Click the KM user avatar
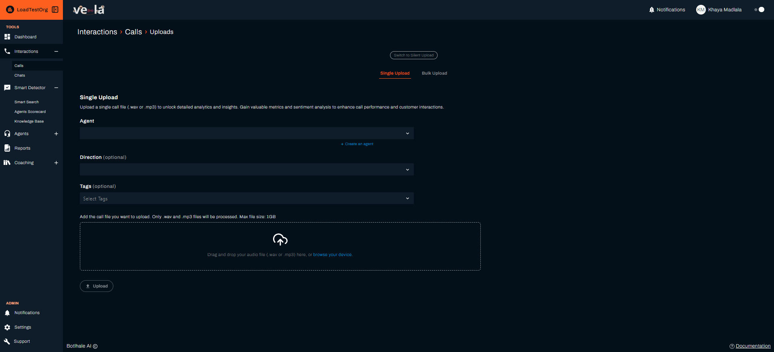 (x=701, y=10)
